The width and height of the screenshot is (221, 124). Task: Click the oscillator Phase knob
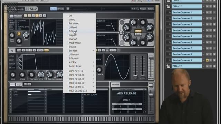[19, 41]
